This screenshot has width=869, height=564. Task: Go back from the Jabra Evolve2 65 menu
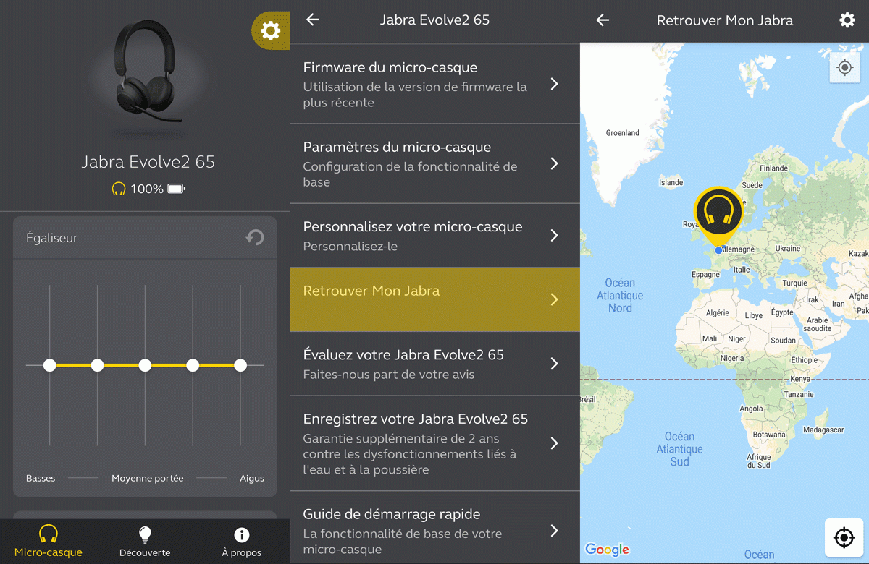point(313,20)
